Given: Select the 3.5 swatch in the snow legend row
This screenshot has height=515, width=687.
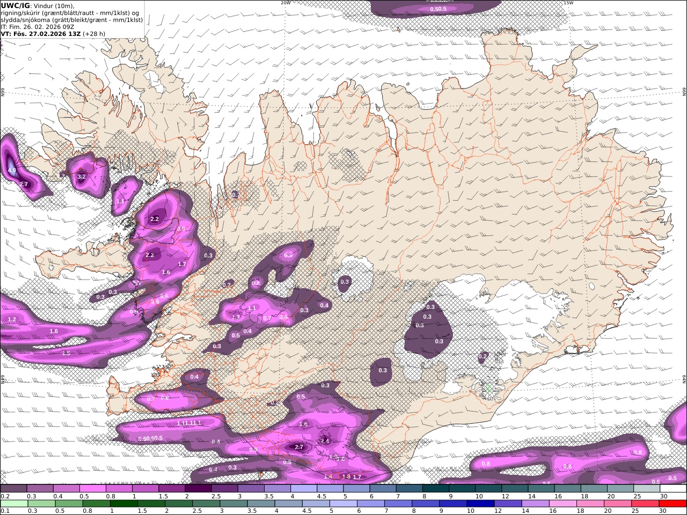Looking at the screenshot, I should click(276, 488).
